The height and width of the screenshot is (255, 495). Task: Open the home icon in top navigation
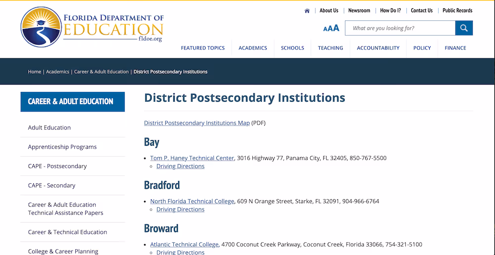307,11
